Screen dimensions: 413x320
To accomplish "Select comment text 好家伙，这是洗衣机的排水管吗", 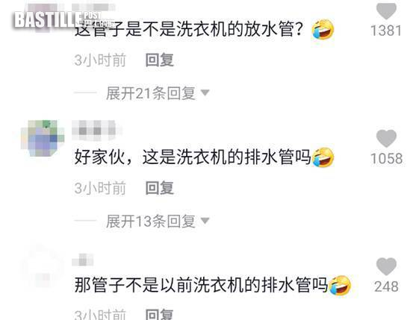I will coord(193,157).
